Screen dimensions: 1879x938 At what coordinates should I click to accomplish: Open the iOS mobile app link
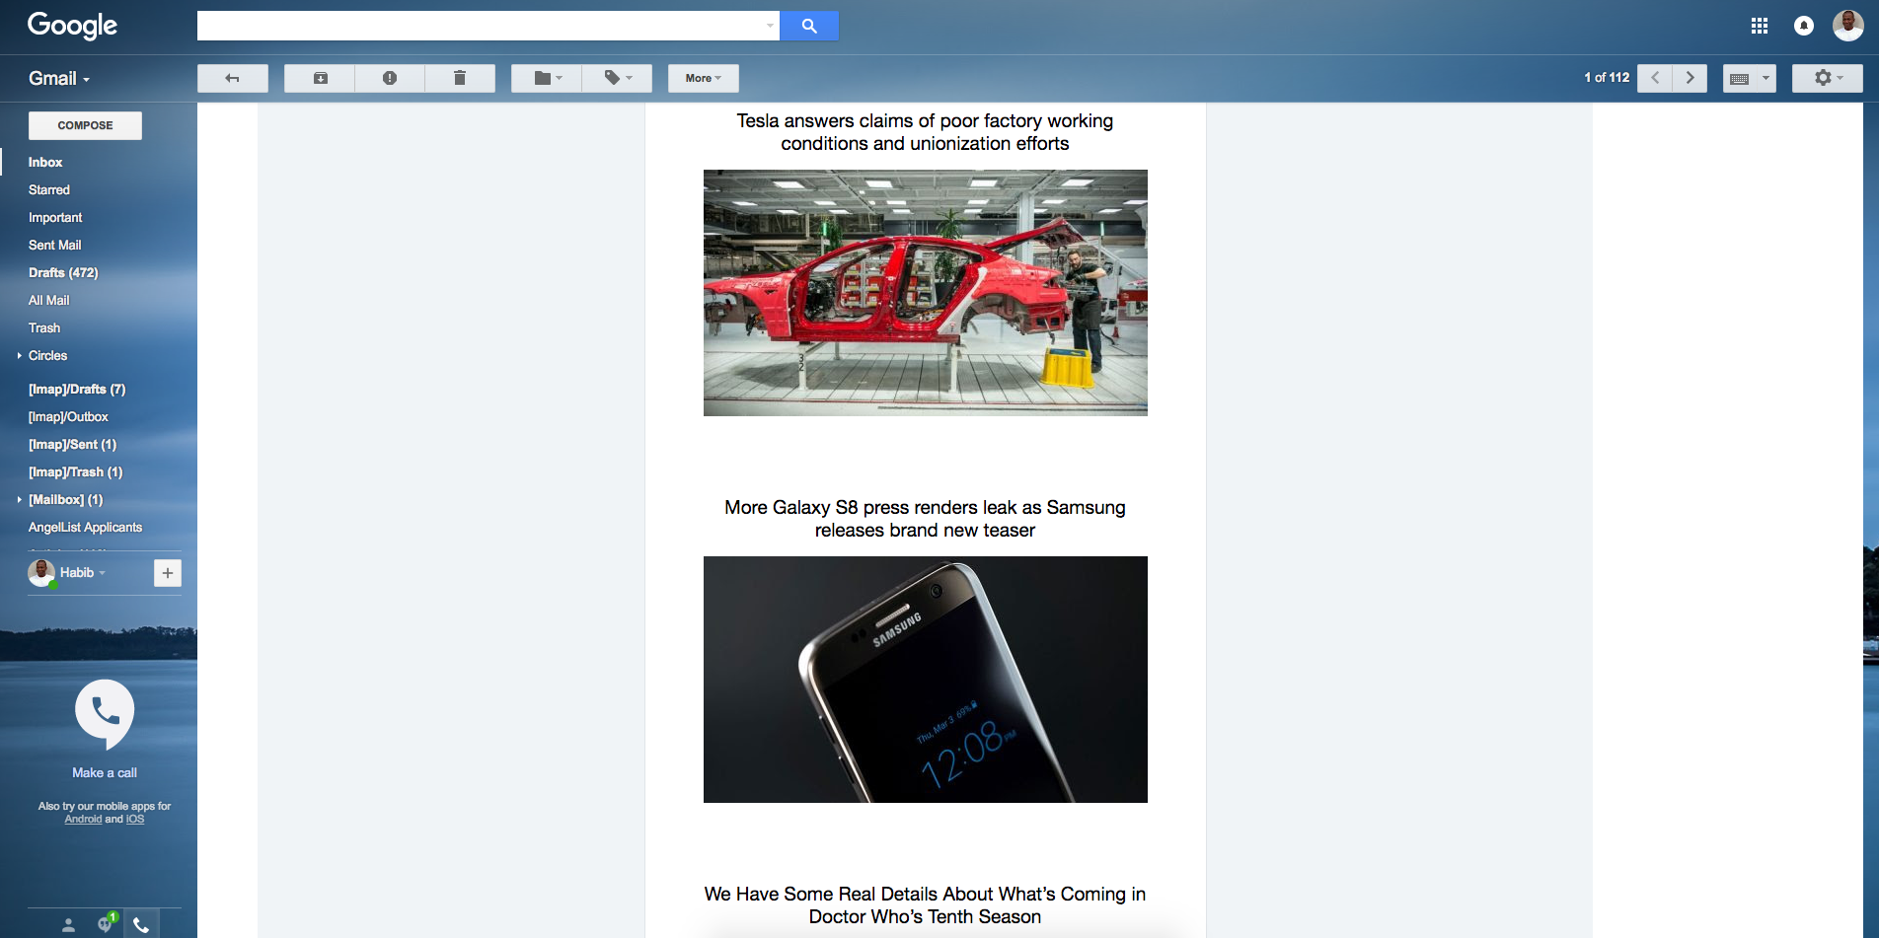coord(135,819)
